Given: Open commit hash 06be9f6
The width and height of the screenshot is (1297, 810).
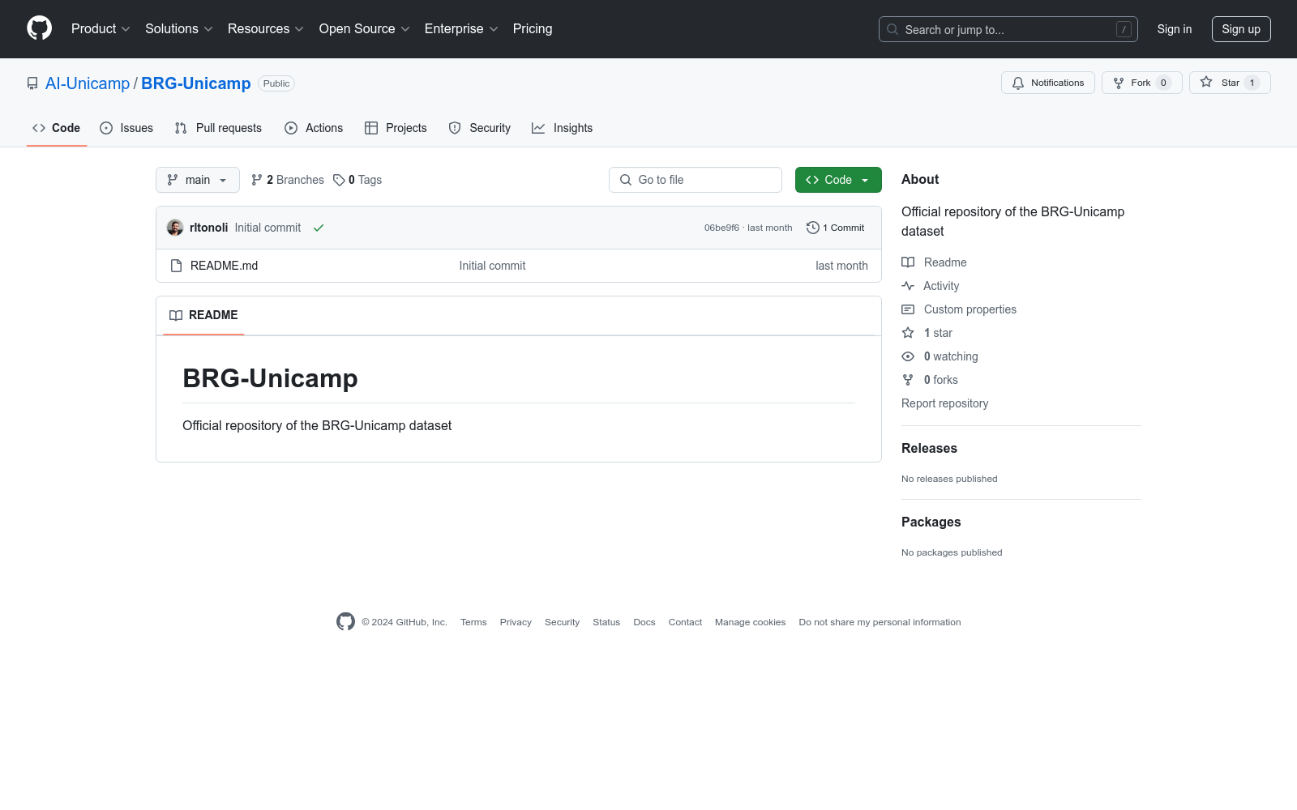Looking at the screenshot, I should point(721,228).
